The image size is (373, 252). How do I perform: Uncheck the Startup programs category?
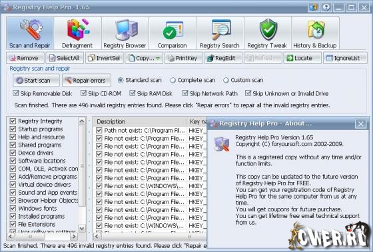pyautogui.click(x=13, y=129)
